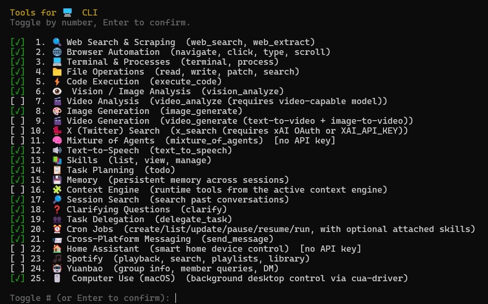Click the brain icon for Mixture of Agents

click(x=57, y=141)
